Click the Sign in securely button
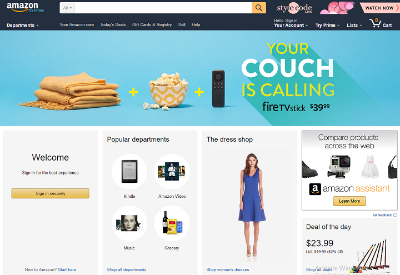This screenshot has width=400, height=275. tap(50, 193)
